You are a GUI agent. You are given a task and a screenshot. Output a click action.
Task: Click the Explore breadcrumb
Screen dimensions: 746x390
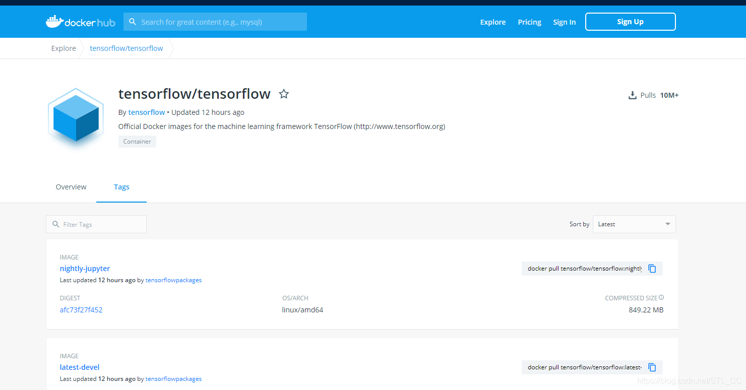point(64,48)
